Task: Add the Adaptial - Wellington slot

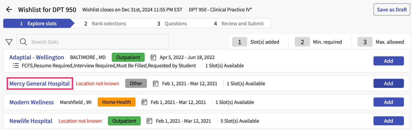Action: click(388, 61)
